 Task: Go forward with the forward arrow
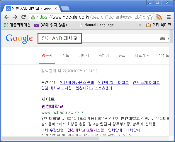15,17
